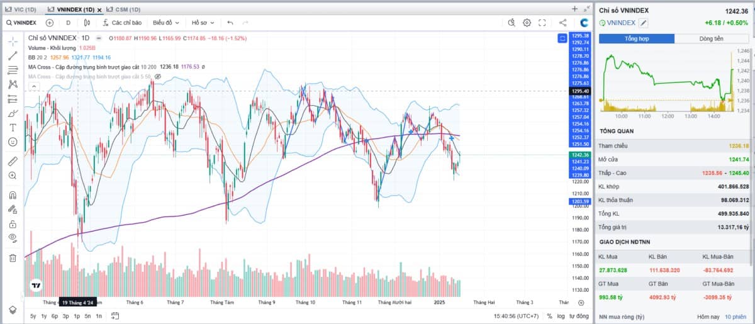
Task: Hide all drawings with eye icon
Action: click(x=13, y=238)
